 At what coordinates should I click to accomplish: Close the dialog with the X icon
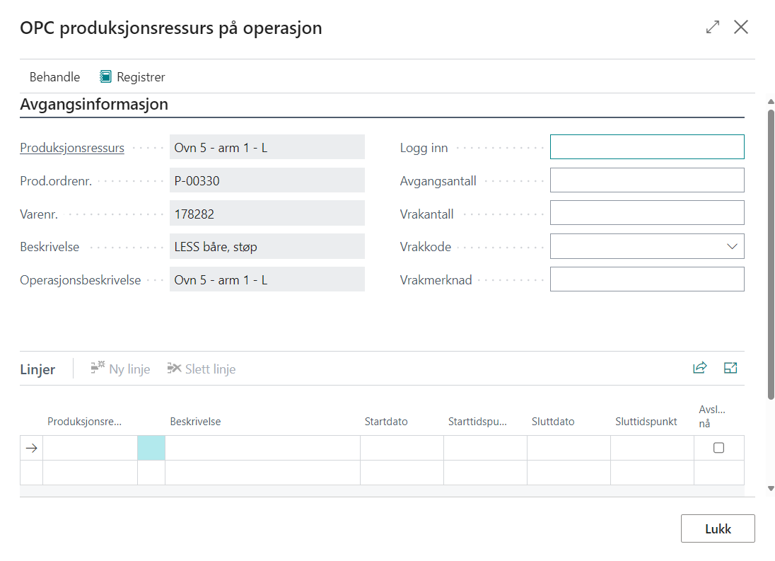point(740,28)
